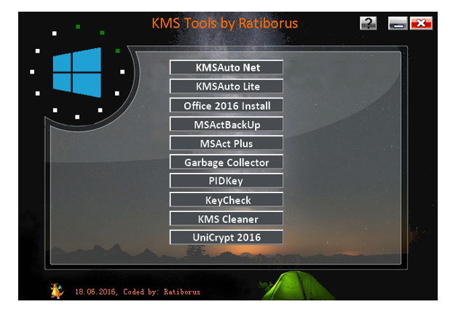Close the KMS Tools window
461x315 pixels.
[420, 23]
